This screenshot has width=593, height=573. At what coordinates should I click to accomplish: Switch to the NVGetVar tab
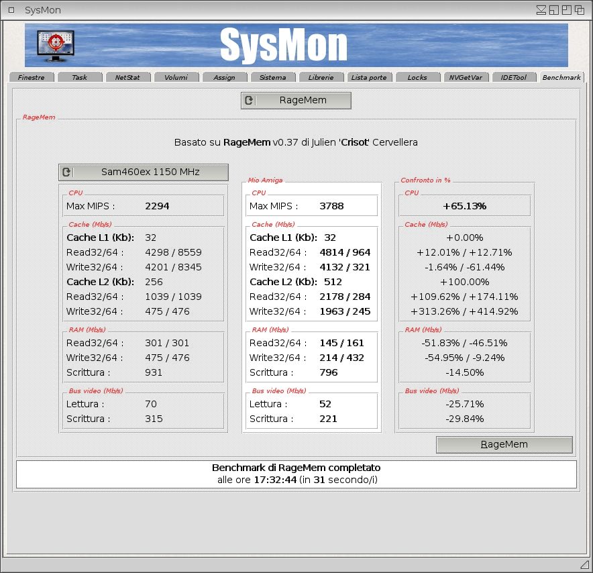click(466, 78)
